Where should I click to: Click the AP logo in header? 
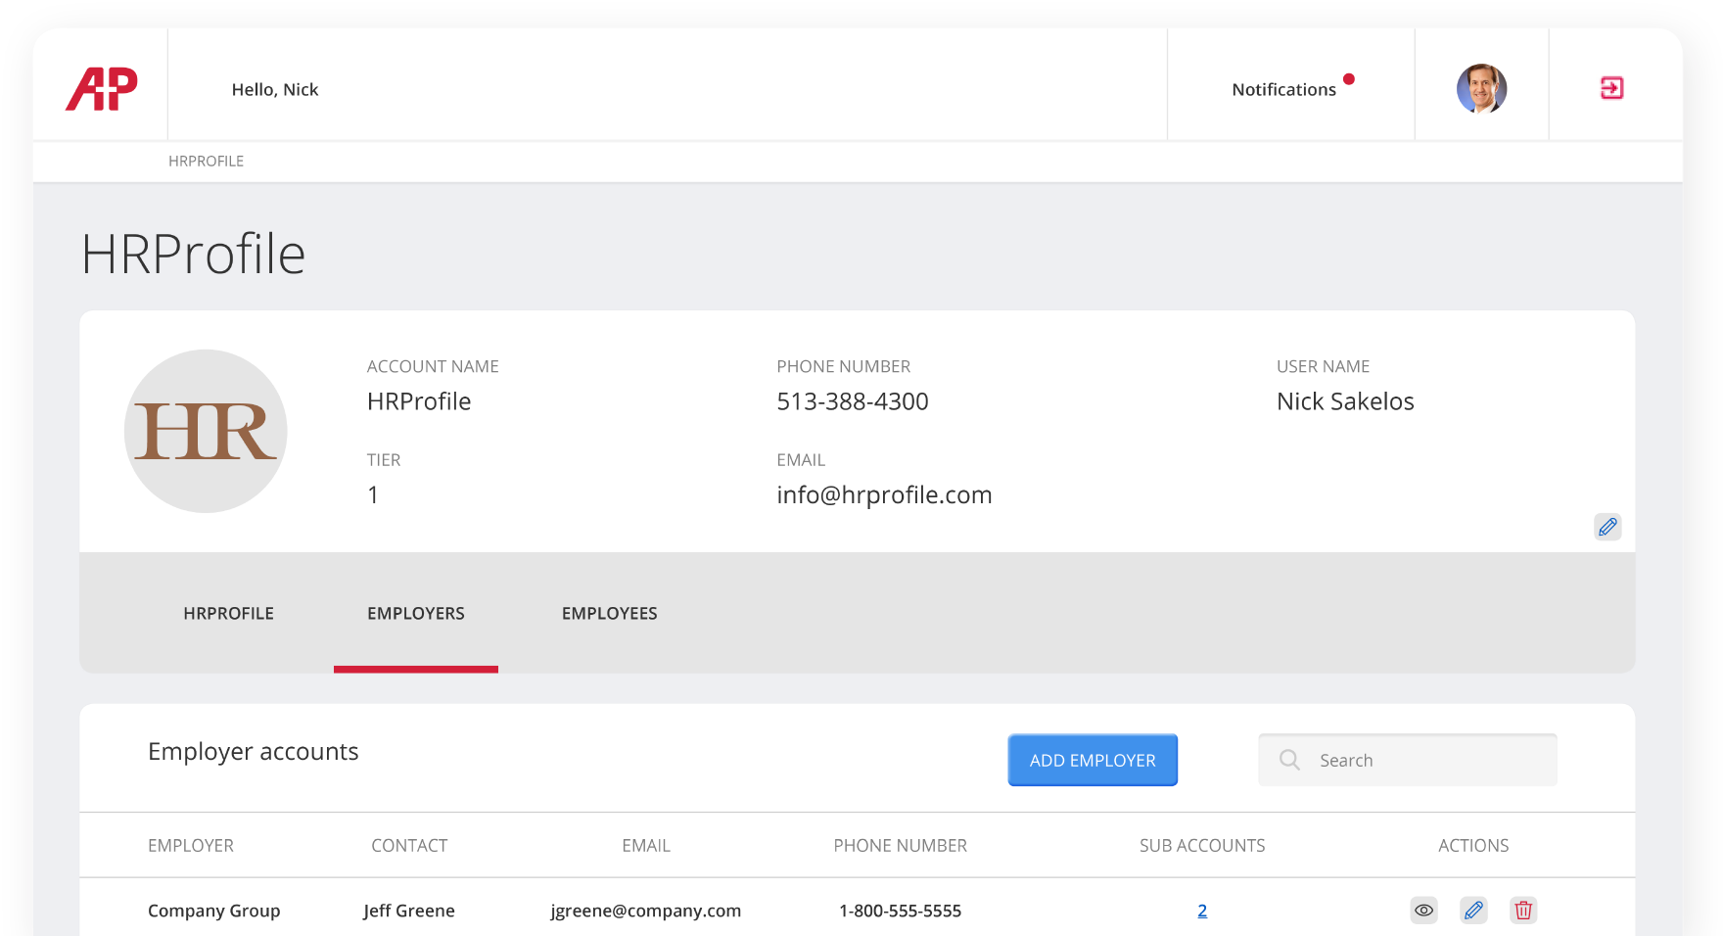[101, 89]
